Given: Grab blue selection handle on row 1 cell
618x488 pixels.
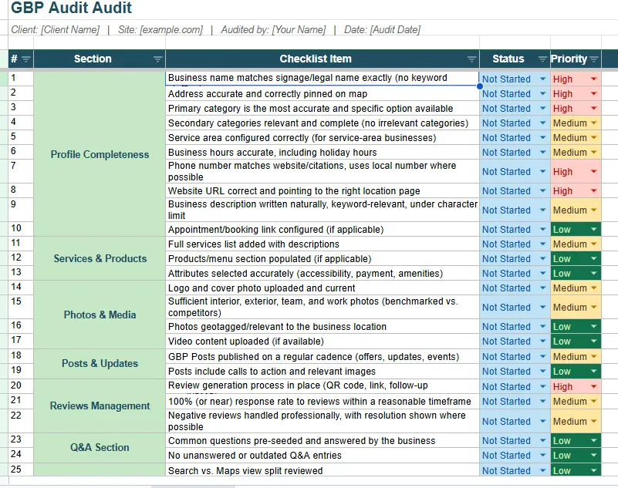Looking at the screenshot, I should click(x=480, y=86).
